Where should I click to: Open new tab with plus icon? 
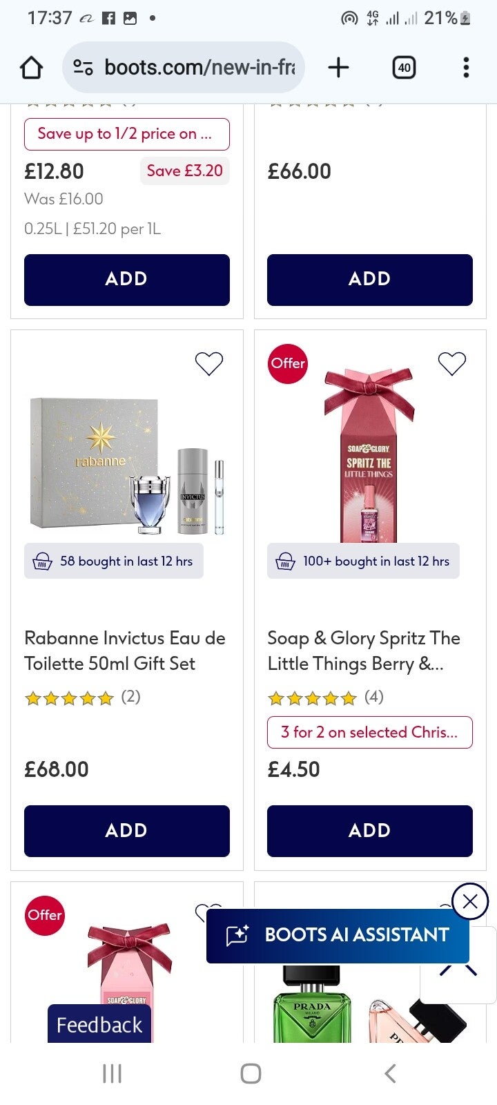point(338,68)
